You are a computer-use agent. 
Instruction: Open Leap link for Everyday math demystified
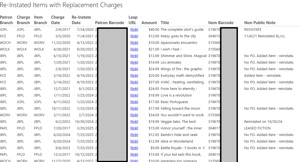[134, 76]
